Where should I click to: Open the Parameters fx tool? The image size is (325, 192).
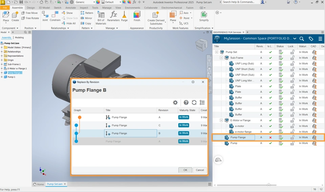tap(113, 16)
